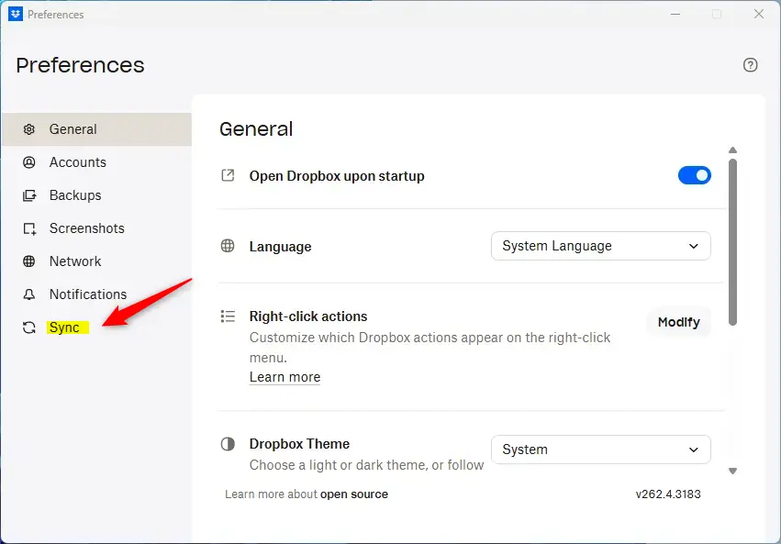
Task: Open the Notifications section
Action: click(x=96, y=294)
